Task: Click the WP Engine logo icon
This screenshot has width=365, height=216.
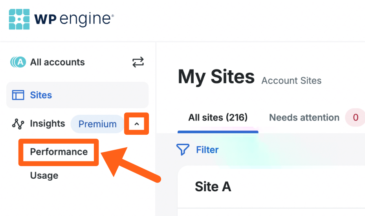Action: (x=19, y=19)
